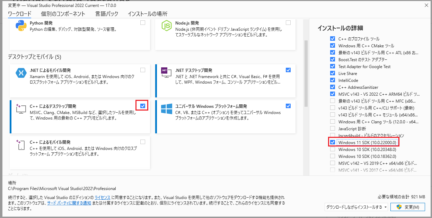Click the .NET desktop development icon
432x218 pixels.
click(167, 73)
